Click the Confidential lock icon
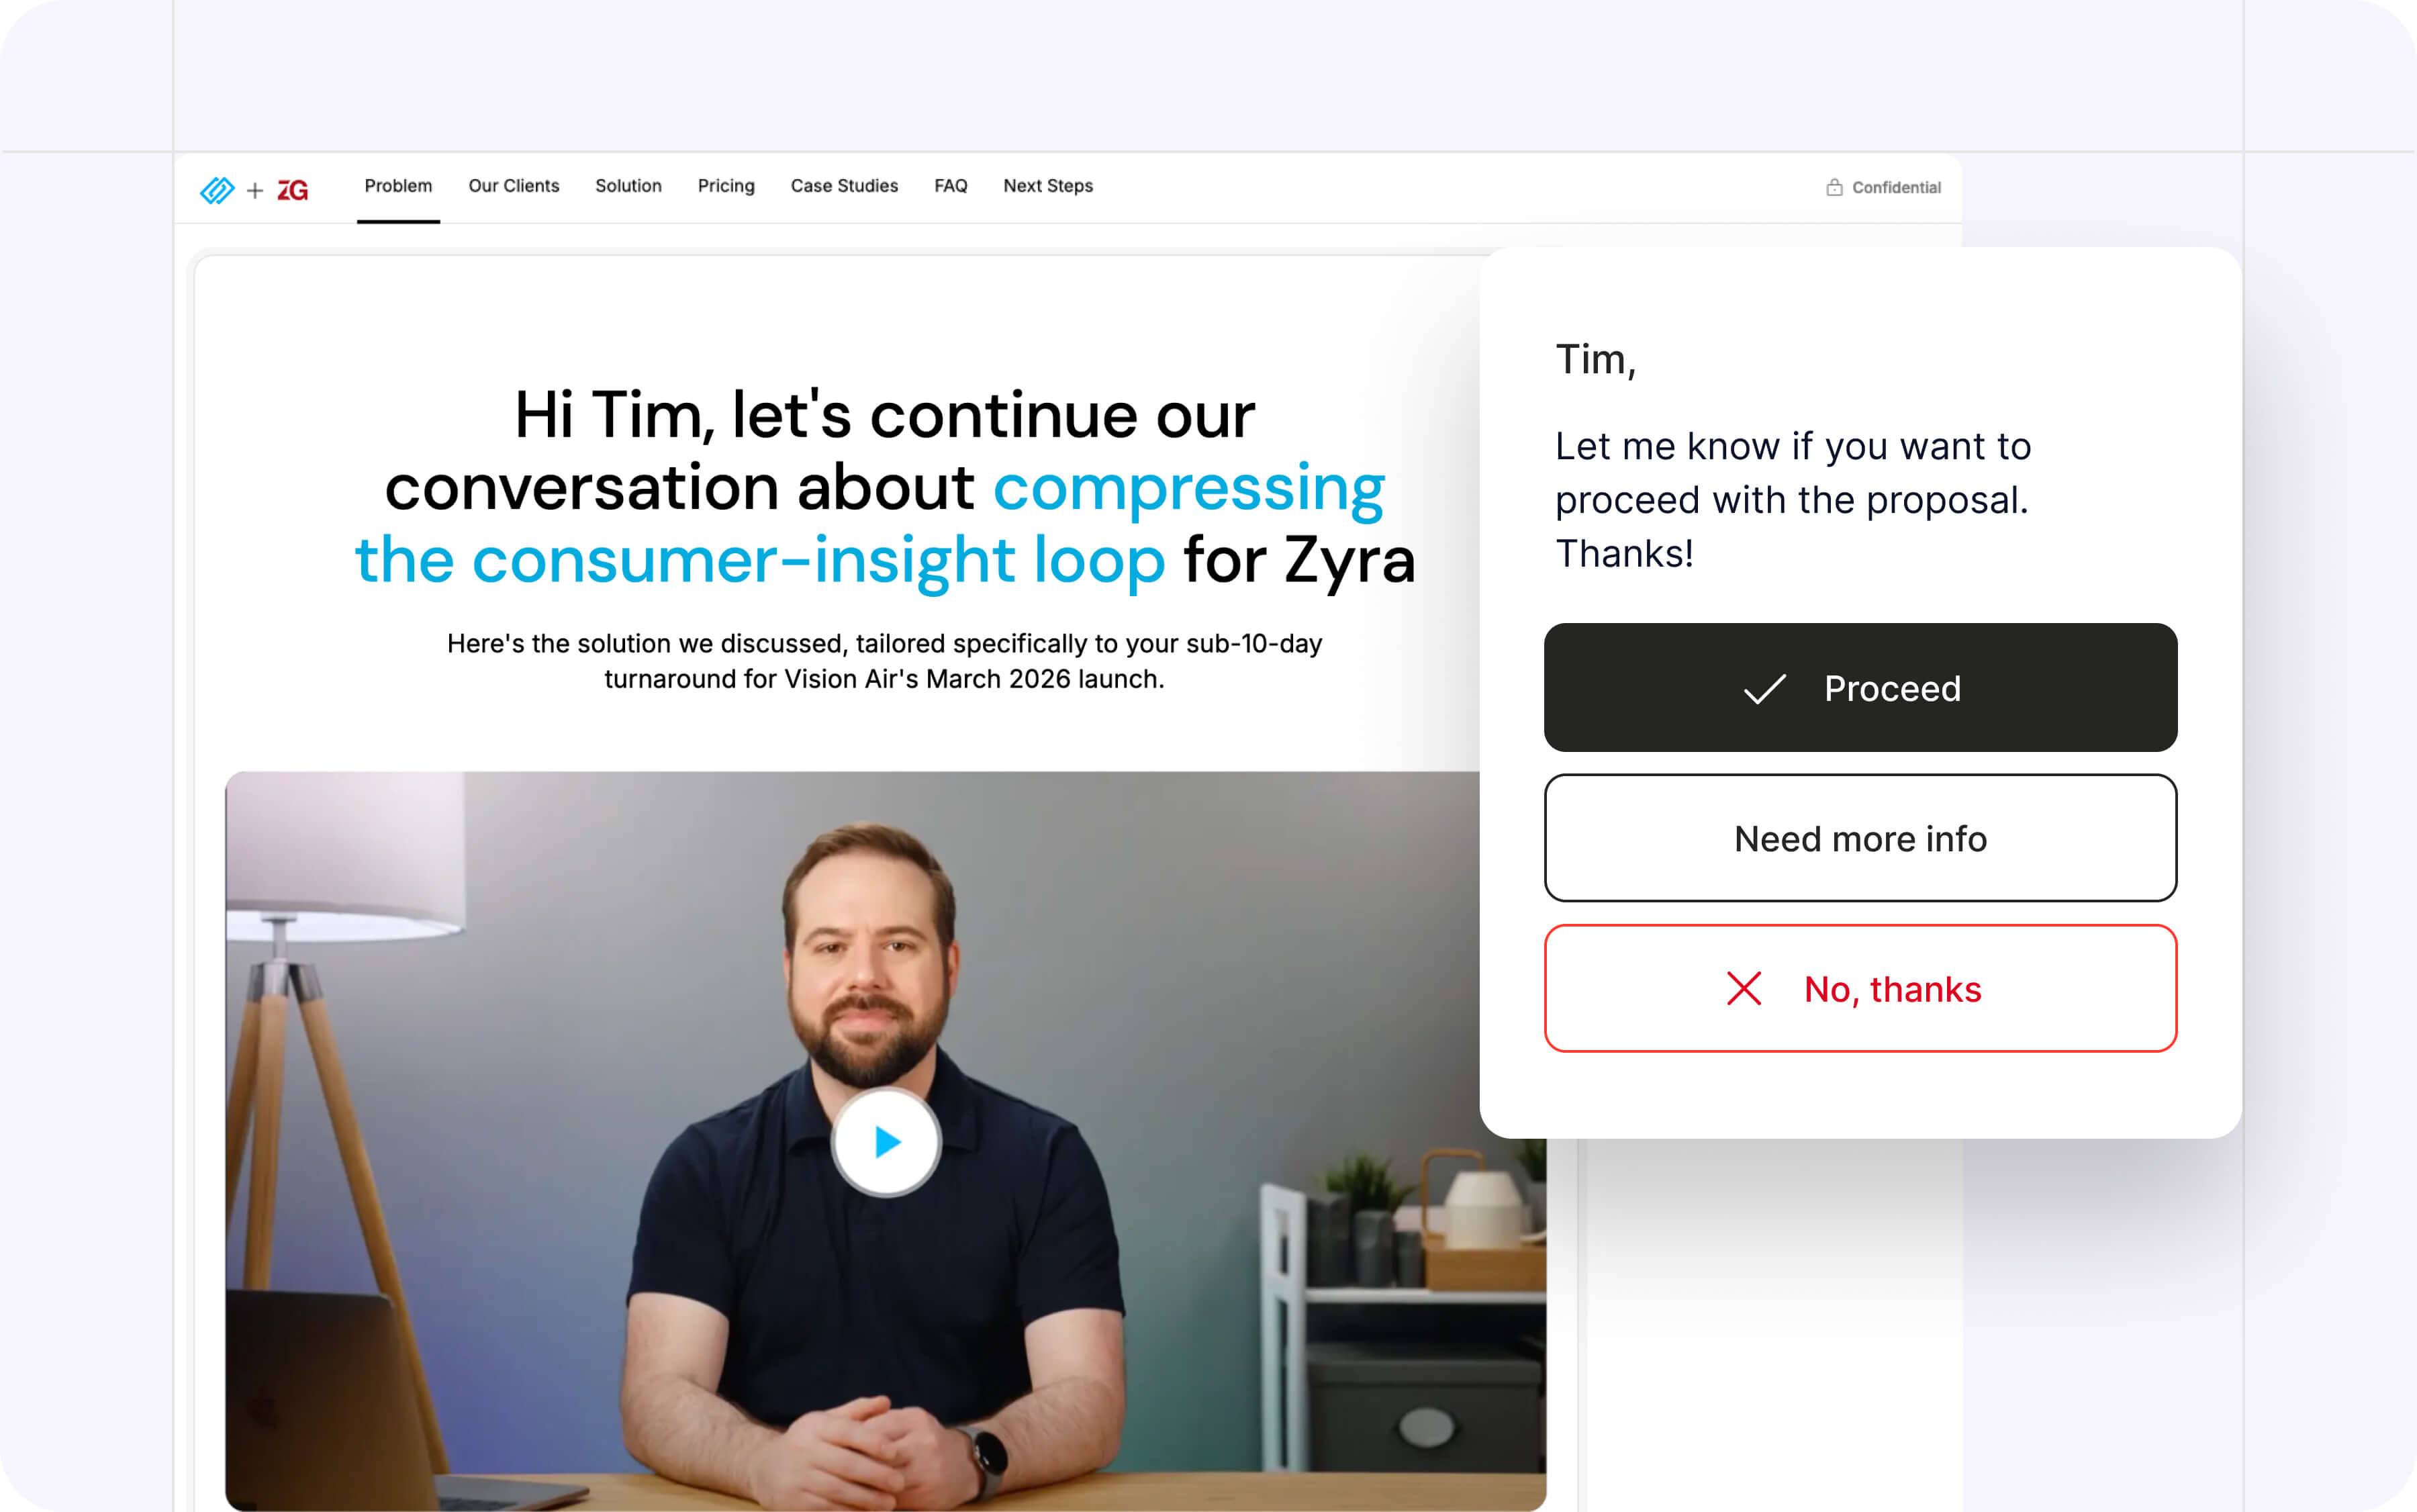Viewport: 2417px width, 1512px height. [x=1834, y=187]
